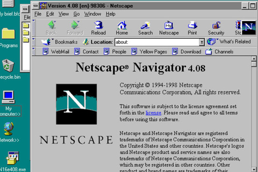258x172 pixels.
Task: Click the Copyright 1994-1998 Netscape text
Action: click(161, 85)
